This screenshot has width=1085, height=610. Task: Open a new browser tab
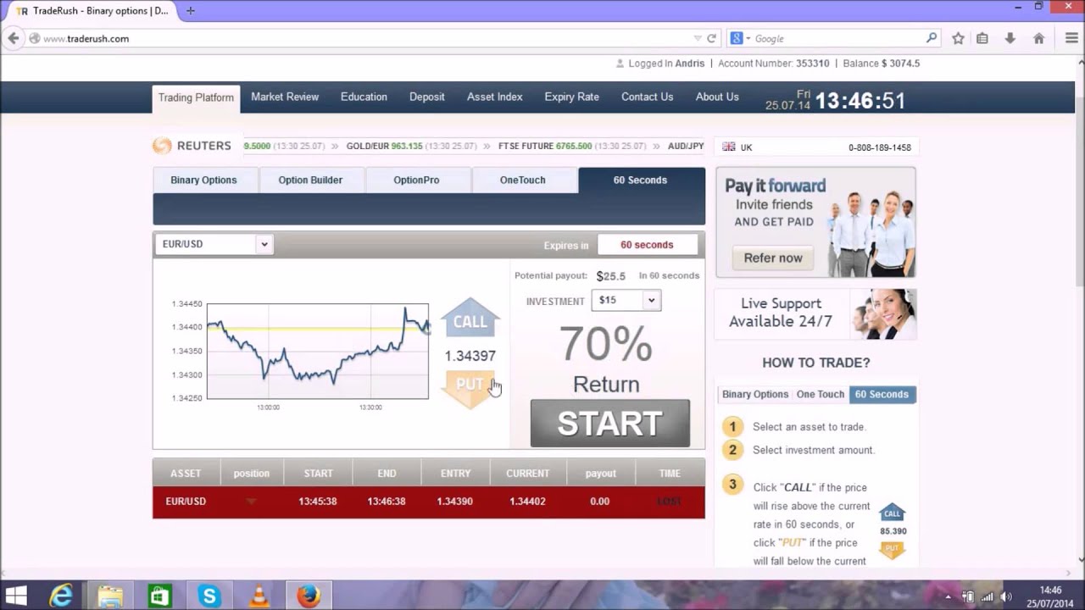point(190,11)
